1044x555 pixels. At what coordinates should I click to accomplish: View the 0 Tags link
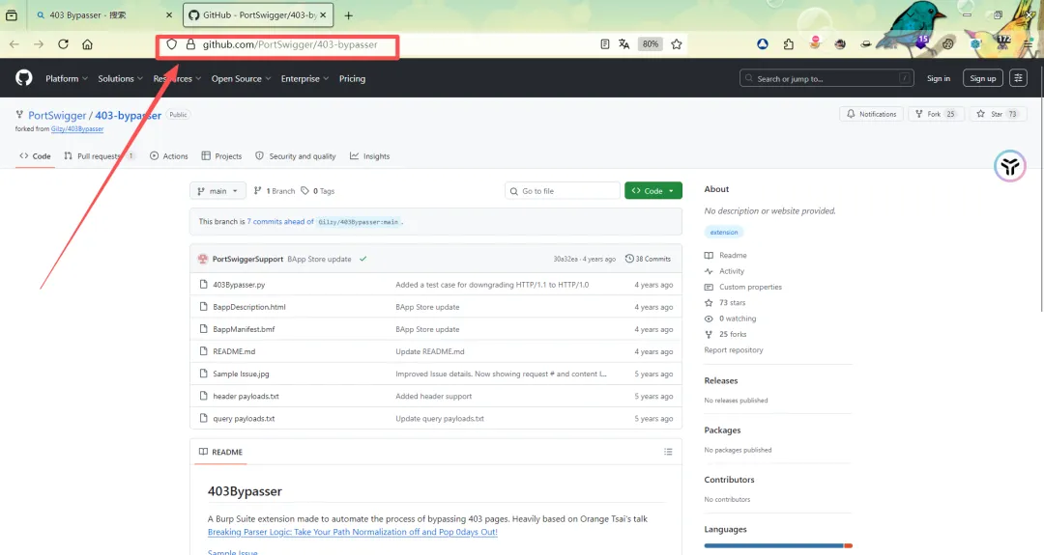318,191
